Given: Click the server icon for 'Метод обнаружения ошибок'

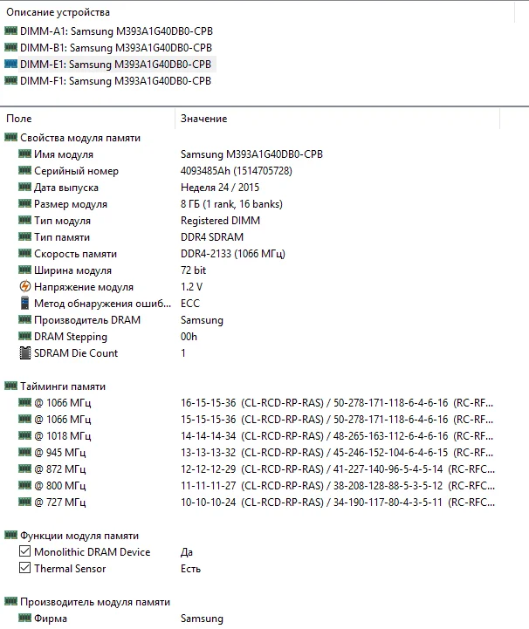Looking at the screenshot, I should 25,304.
